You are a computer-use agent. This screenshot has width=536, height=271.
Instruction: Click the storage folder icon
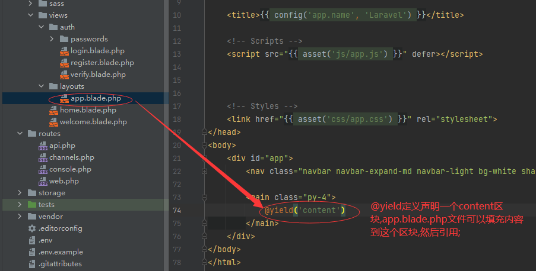[x=32, y=193]
